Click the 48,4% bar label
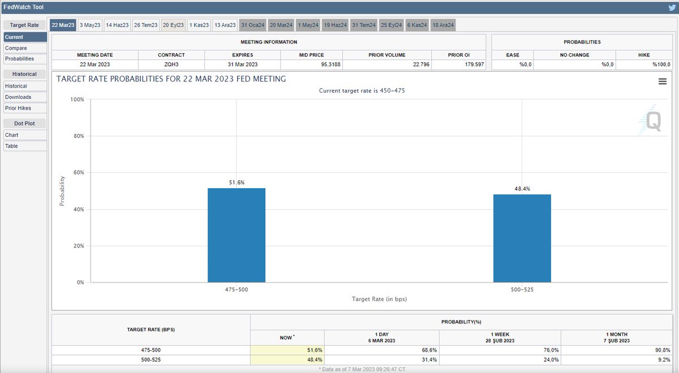679x373 pixels. (x=522, y=189)
